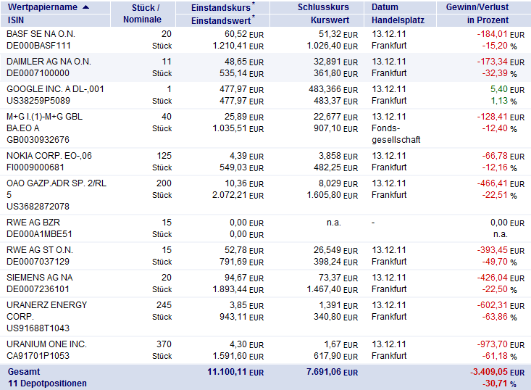
Task: Click the ISIN US91688T1043 of Uranerz Energy
Action: (x=38, y=328)
